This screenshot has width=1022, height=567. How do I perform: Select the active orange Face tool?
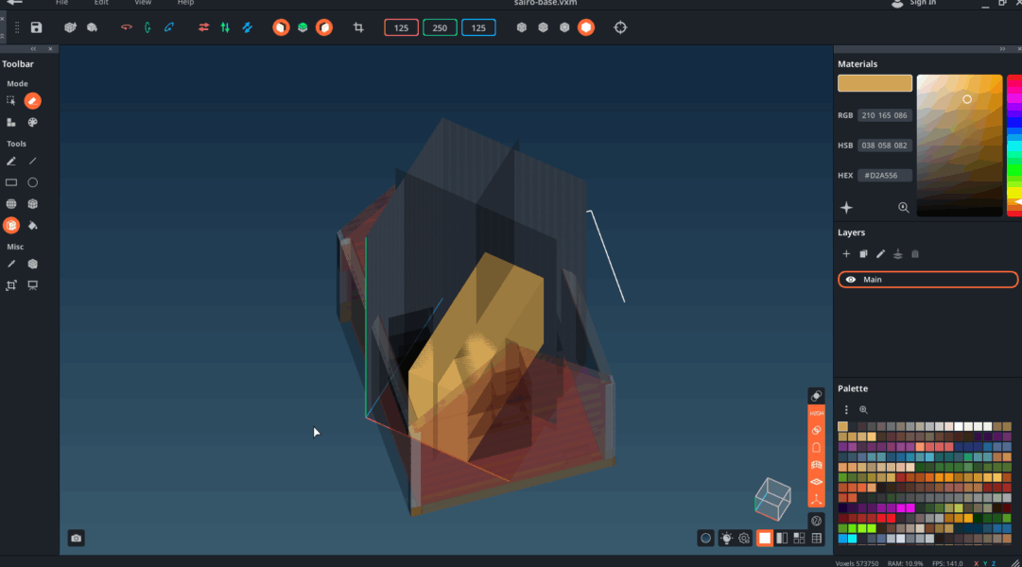pyautogui.click(x=11, y=226)
